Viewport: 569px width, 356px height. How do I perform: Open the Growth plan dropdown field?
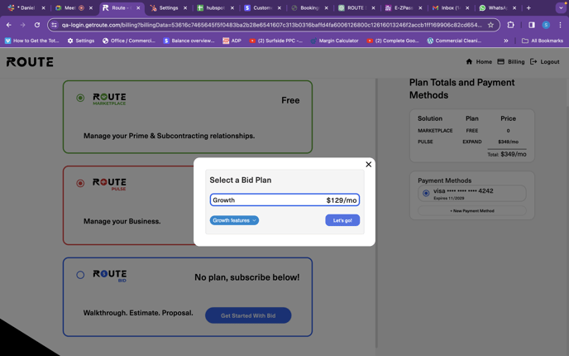[x=284, y=200]
